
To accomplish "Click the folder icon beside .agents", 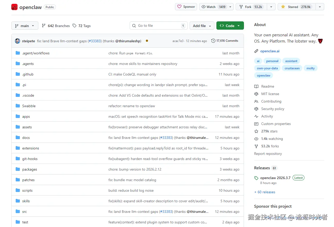I will point(18,64).
